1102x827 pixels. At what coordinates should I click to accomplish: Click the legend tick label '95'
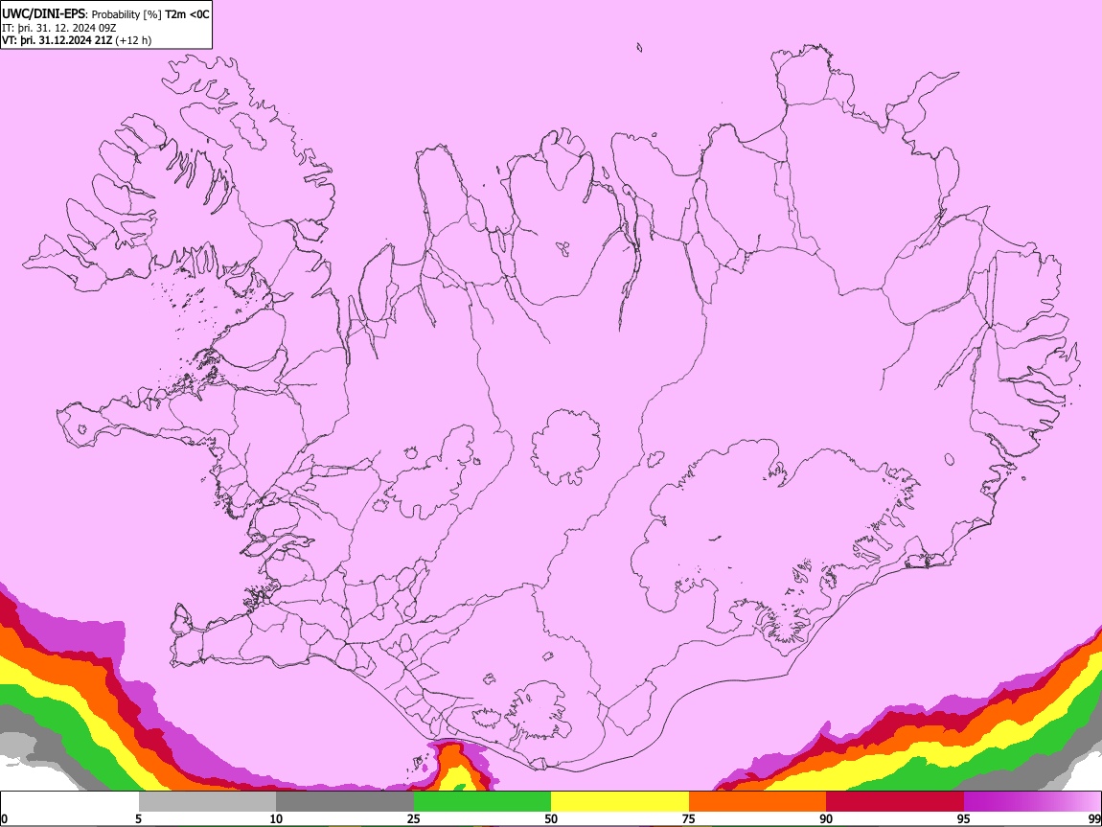963,818
